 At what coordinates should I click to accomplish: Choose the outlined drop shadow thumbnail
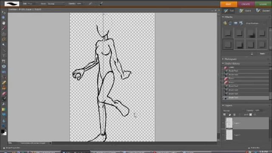click(x=228, y=45)
